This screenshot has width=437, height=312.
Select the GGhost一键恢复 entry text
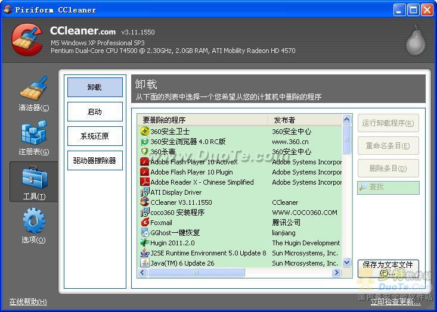[x=175, y=233]
